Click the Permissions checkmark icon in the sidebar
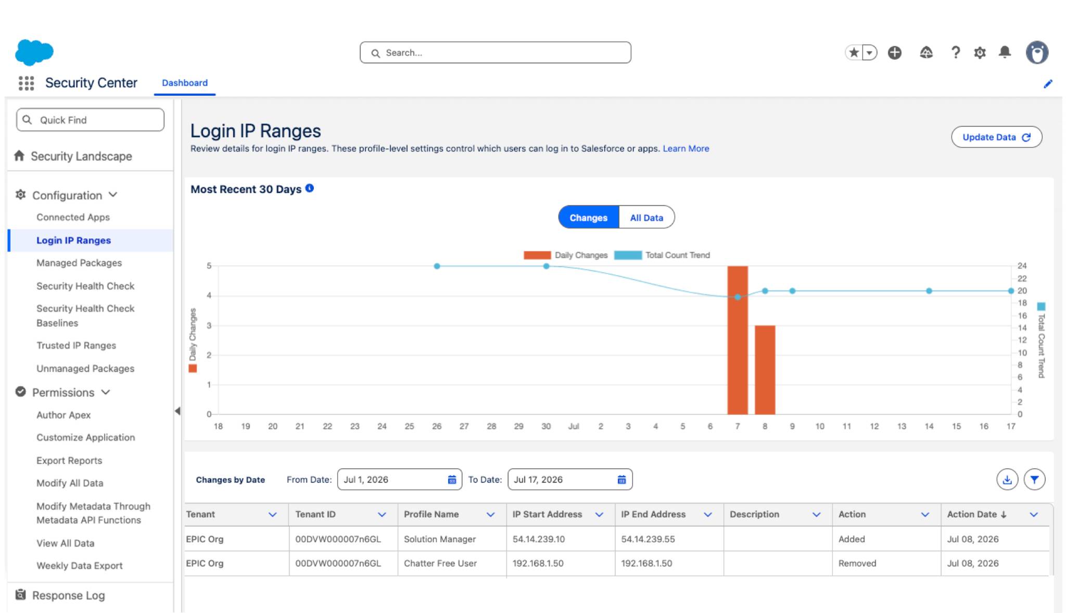Screen dimensions: 1066x613 [x=20, y=391]
